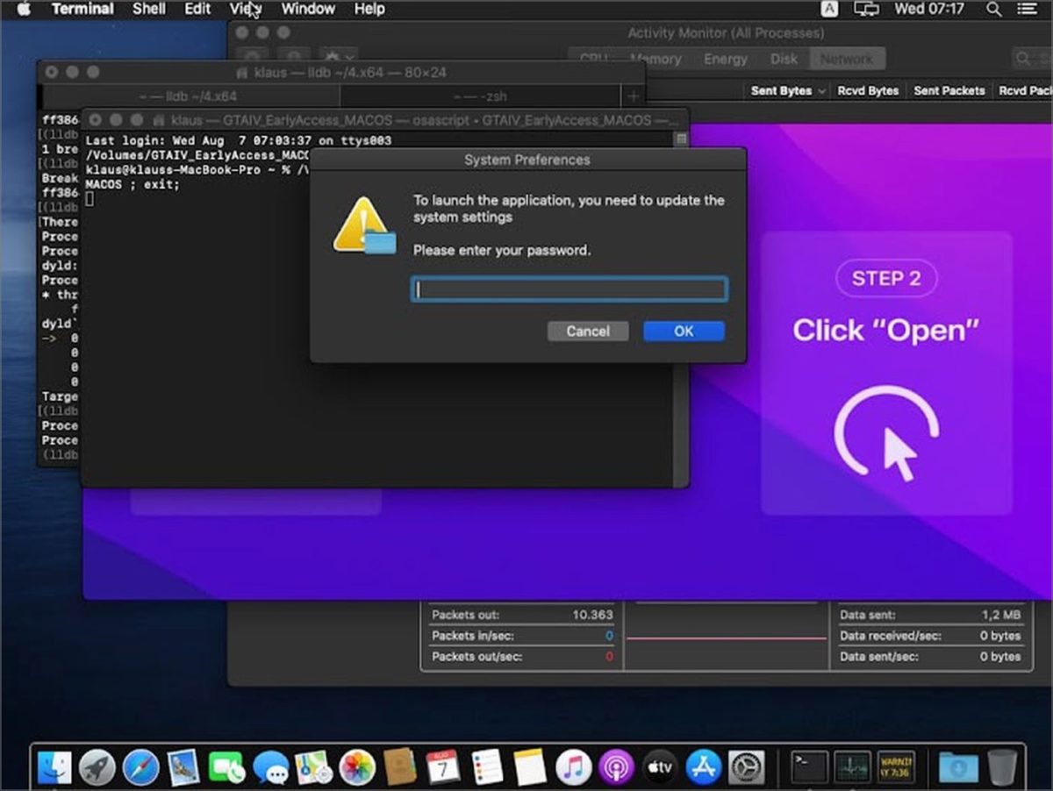Open Control Center list icon in menu bar

pos(1027,9)
